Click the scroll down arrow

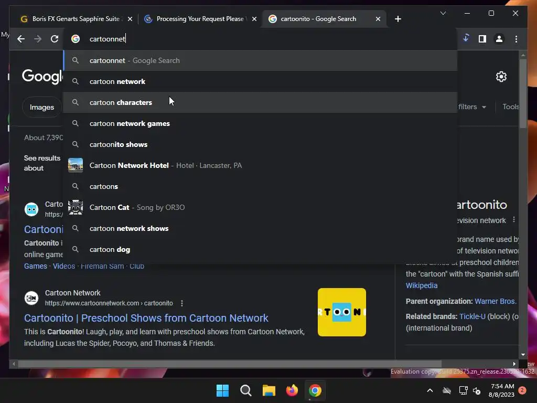523,355
